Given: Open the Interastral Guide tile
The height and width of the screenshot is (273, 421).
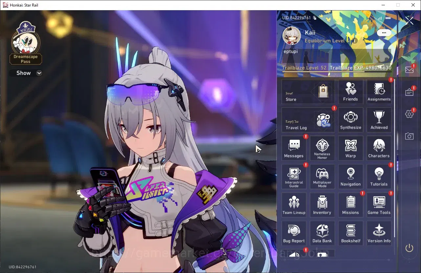Looking at the screenshot, I should tap(294, 177).
